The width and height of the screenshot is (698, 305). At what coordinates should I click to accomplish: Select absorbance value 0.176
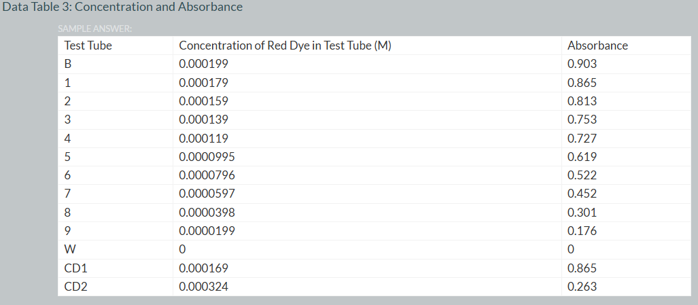[x=582, y=231]
